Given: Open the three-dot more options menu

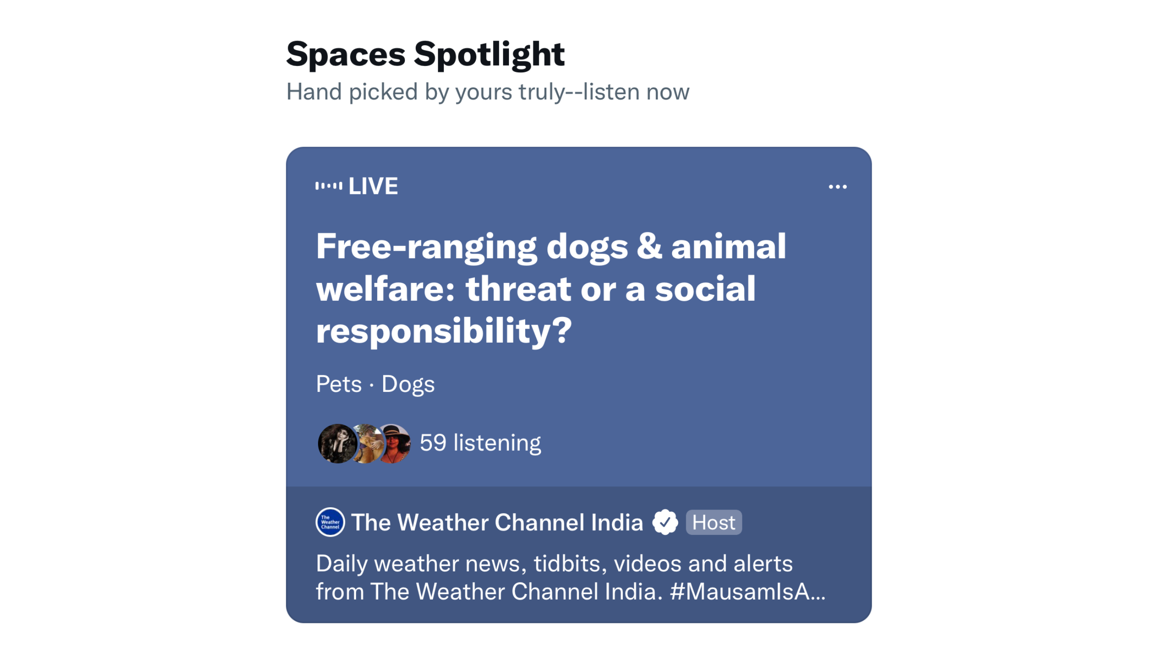Looking at the screenshot, I should 837,187.
